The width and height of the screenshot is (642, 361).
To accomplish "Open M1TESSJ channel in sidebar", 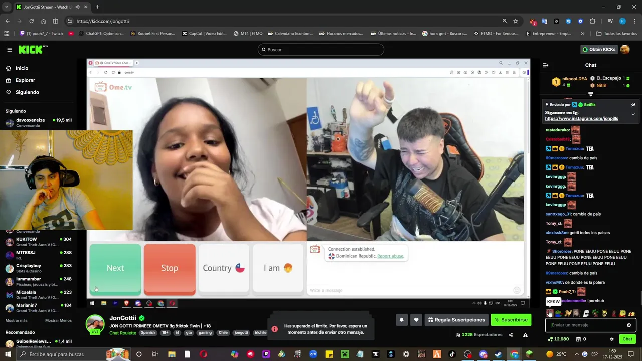I will click(39, 255).
